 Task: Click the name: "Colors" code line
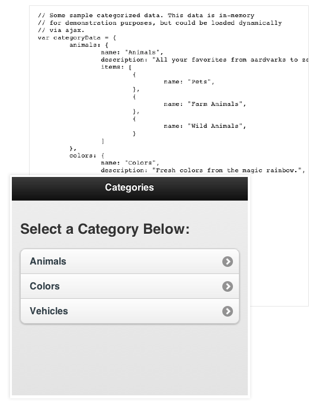(130, 163)
